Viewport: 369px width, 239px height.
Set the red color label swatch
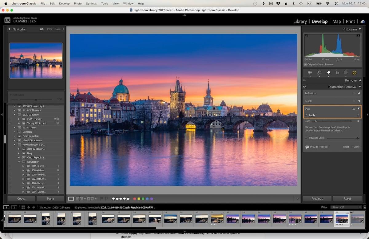(x=134, y=199)
